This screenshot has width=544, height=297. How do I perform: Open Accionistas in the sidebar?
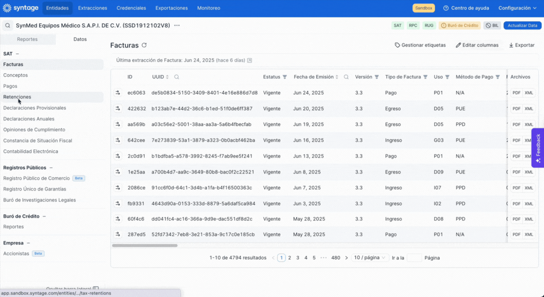pos(16,253)
